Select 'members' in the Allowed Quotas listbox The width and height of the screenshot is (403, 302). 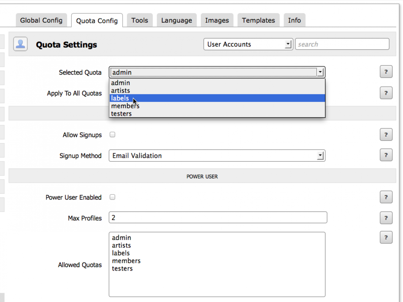coord(126,261)
